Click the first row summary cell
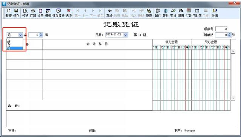The image size is (241, 137). [x=24, y=54]
